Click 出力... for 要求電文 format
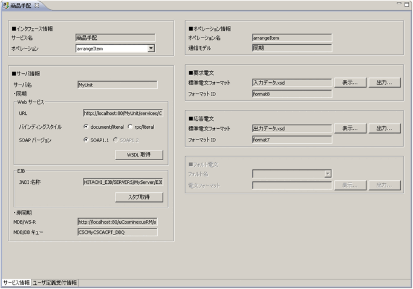 tap(385, 82)
